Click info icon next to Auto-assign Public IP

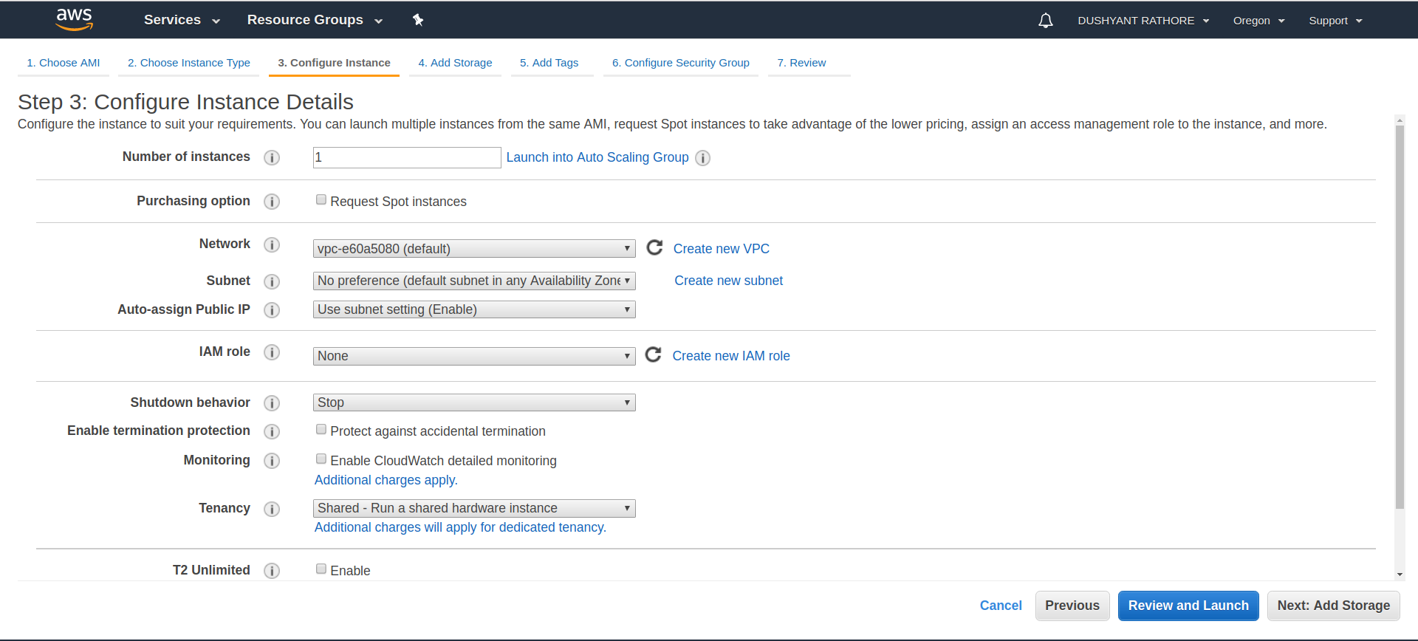tap(272, 310)
